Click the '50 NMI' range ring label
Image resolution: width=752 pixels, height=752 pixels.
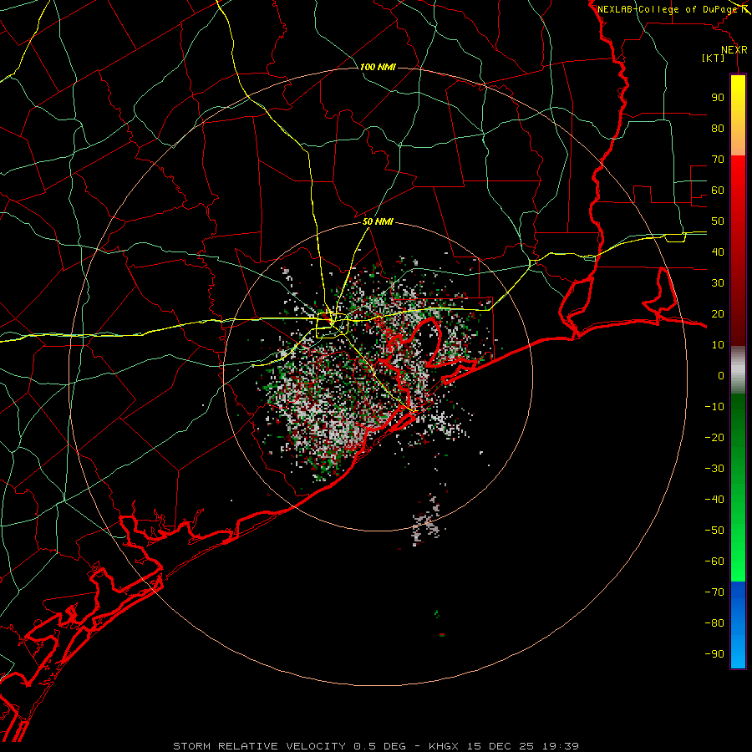378,221
